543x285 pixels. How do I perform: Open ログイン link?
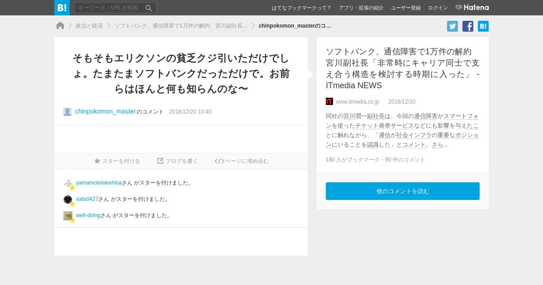tap(438, 8)
